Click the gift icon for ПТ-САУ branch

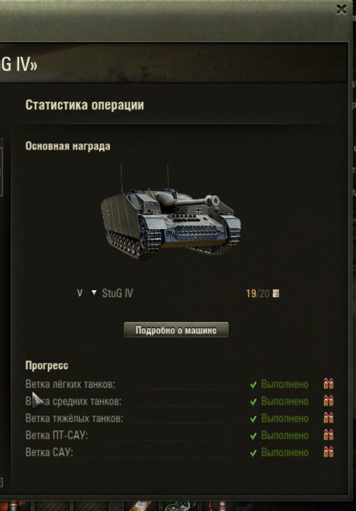[329, 435]
